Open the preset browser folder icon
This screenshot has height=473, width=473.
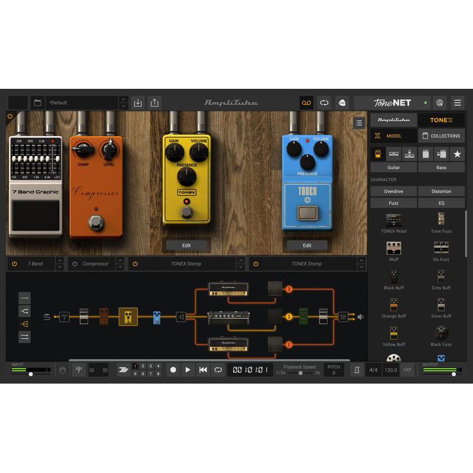37,103
